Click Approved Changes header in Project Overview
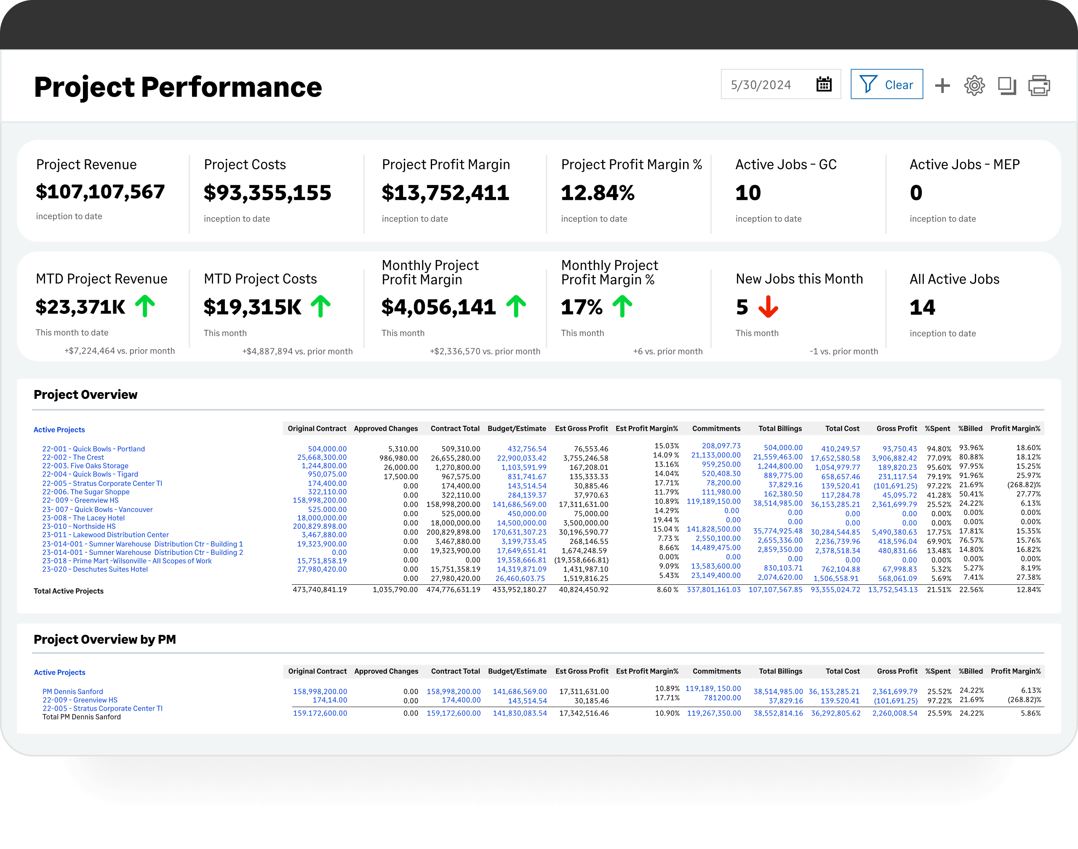Viewport: 1078px width, 849px height. 386,428
